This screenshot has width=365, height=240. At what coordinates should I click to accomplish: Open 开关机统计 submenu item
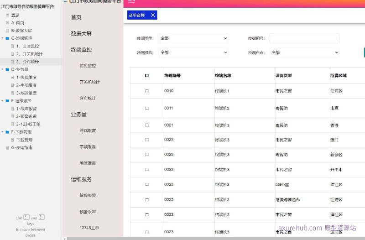click(x=89, y=82)
